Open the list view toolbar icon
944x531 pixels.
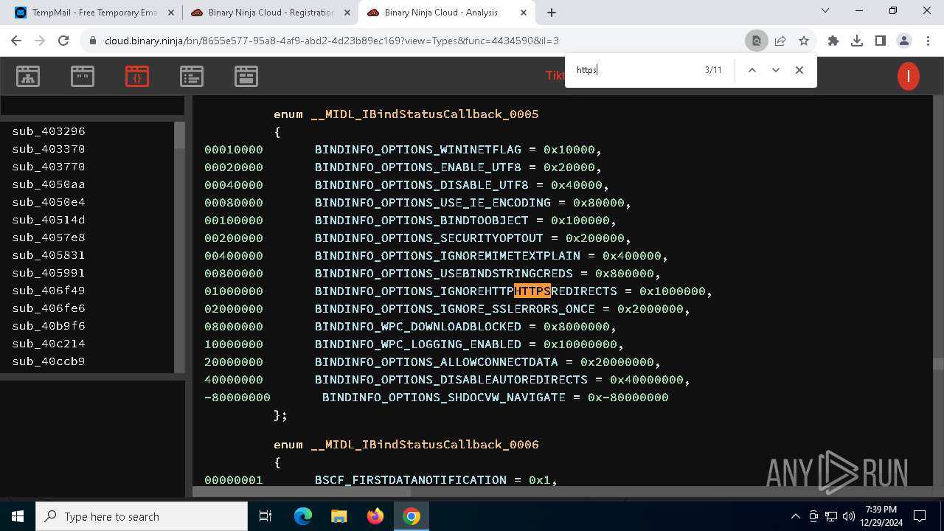(x=192, y=76)
